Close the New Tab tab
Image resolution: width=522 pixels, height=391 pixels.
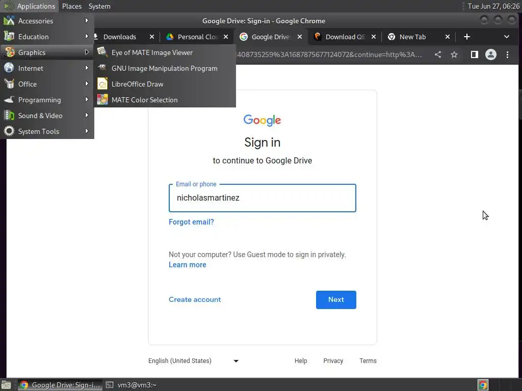[x=448, y=37]
